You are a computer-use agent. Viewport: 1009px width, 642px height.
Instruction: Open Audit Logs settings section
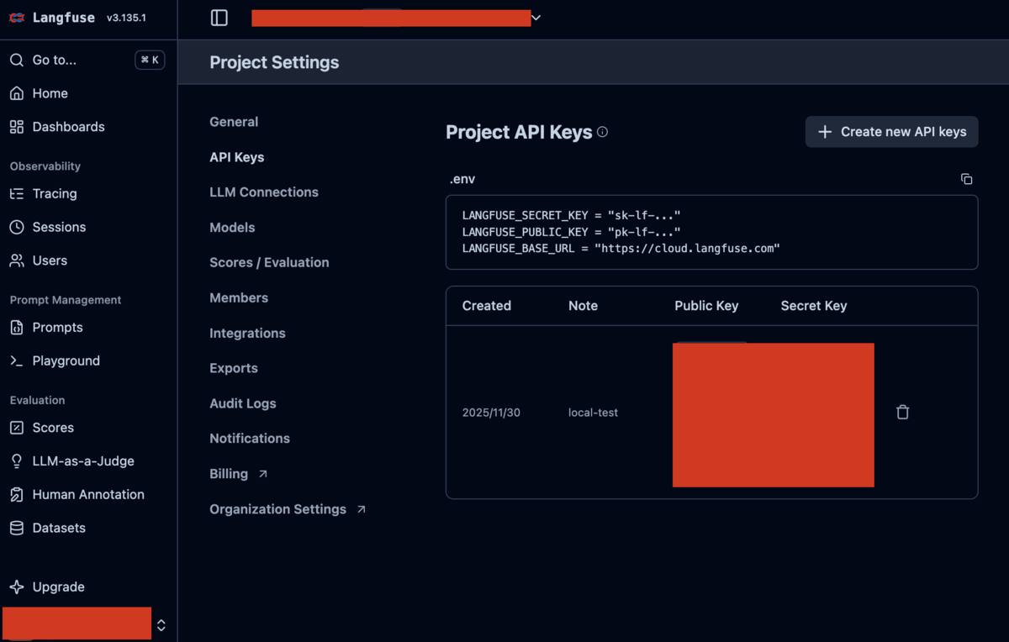click(x=243, y=403)
